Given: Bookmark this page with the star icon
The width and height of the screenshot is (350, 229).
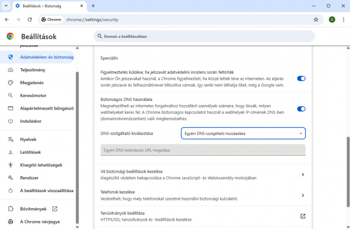Looking at the screenshot, I should (x=316, y=20).
